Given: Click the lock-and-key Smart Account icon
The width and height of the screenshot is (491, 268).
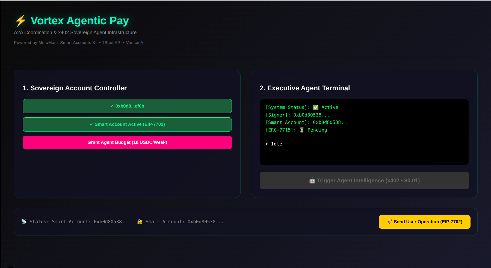Looking at the screenshot, I should (x=140, y=222).
